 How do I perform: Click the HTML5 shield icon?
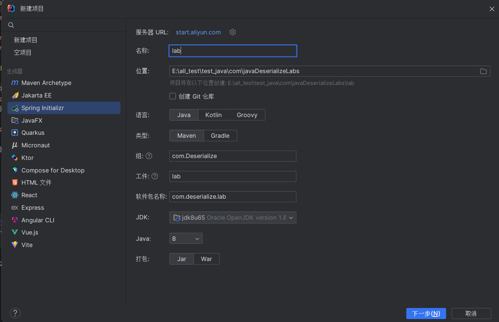click(x=15, y=182)
